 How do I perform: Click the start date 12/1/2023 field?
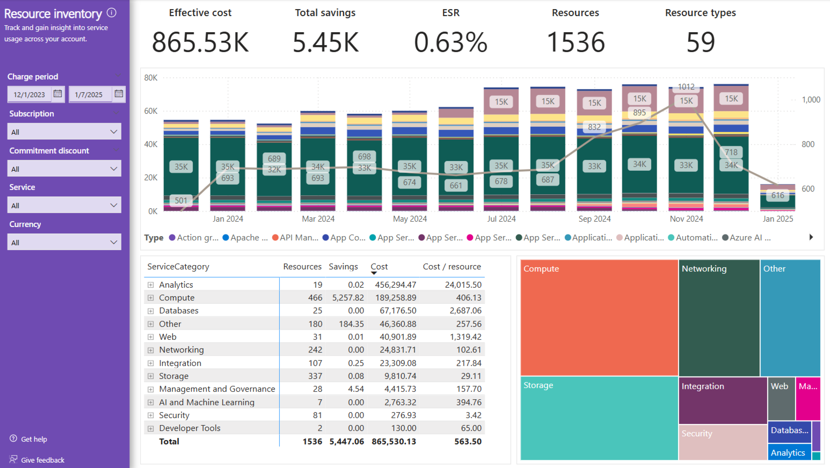point(29,94)
